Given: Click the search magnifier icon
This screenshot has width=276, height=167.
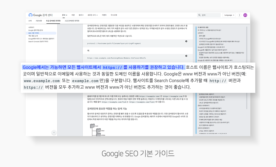Looking at the screenshot, I should [x=200, y=15].
